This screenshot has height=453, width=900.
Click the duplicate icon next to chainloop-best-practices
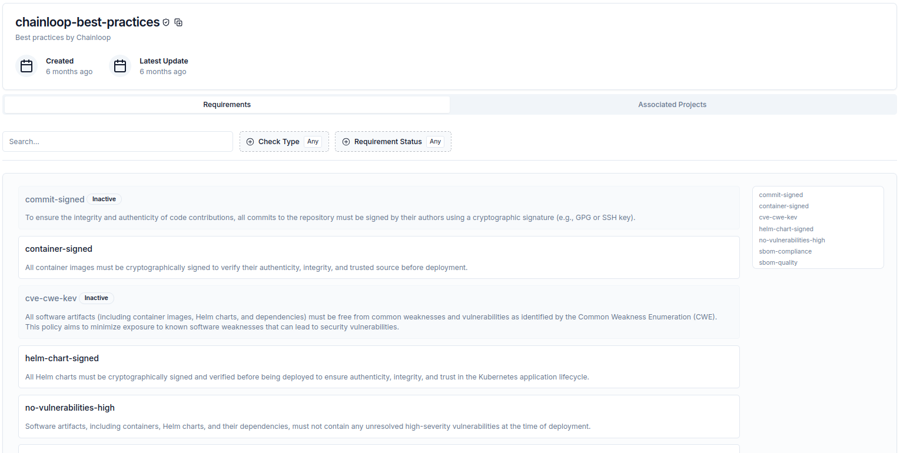coord(178,22)
